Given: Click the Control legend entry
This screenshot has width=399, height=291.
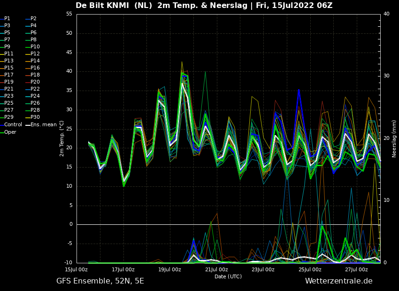Looking at the screenshot, I should click(x=11, y=125).
